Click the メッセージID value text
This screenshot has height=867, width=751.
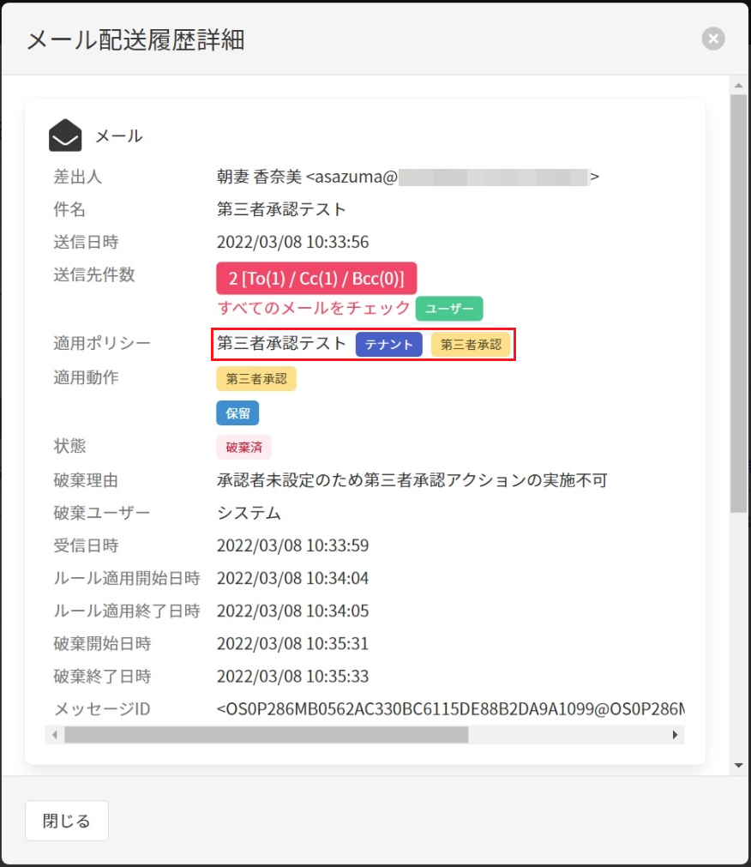coord(450,709)
